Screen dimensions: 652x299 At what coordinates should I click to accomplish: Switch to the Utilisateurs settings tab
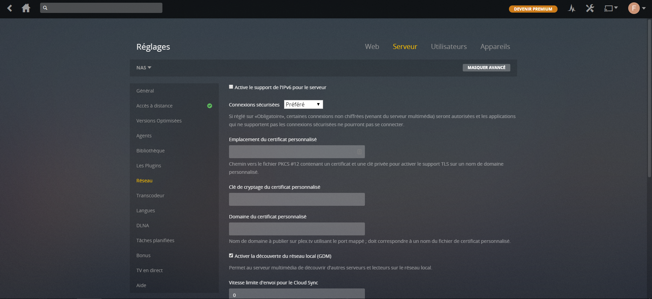coord(449,47)
